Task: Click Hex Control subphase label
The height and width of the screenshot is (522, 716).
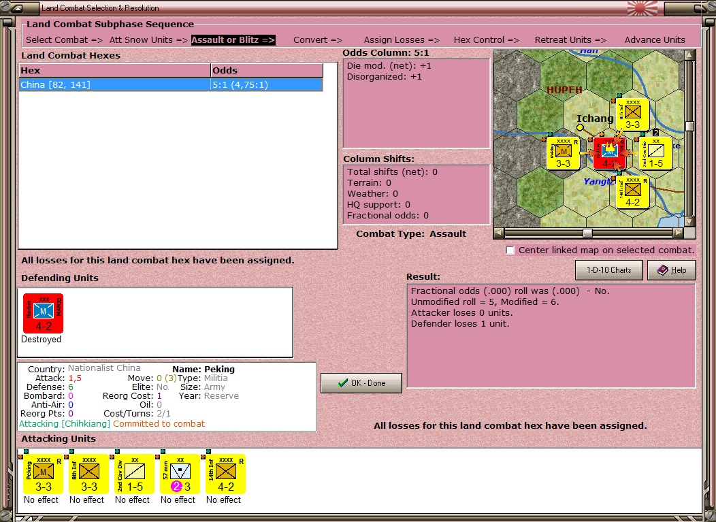Action: (487, 39)
